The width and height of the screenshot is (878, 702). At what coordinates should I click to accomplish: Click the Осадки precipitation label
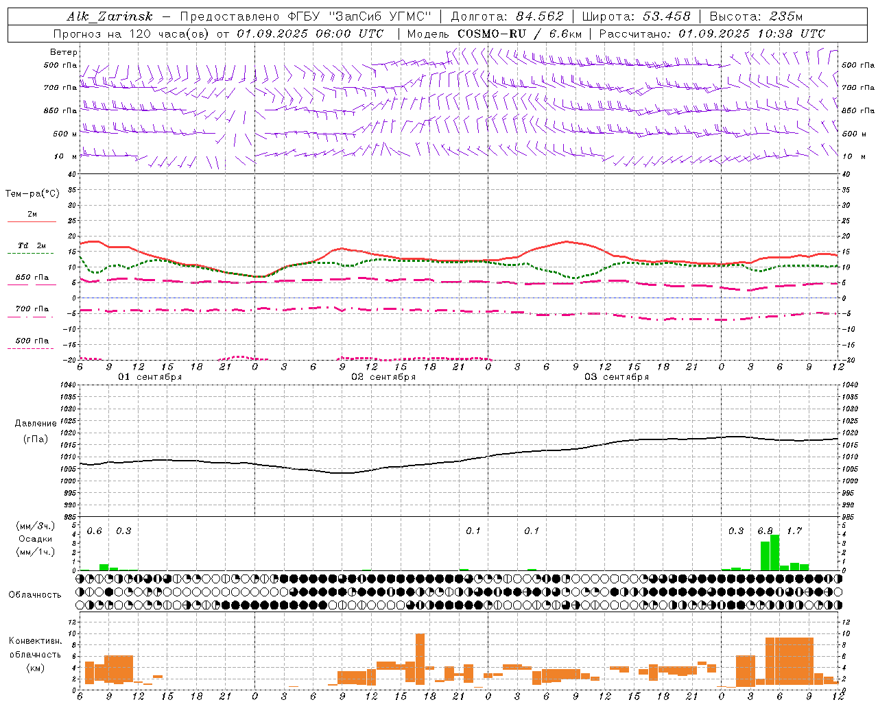coord(36,539)
